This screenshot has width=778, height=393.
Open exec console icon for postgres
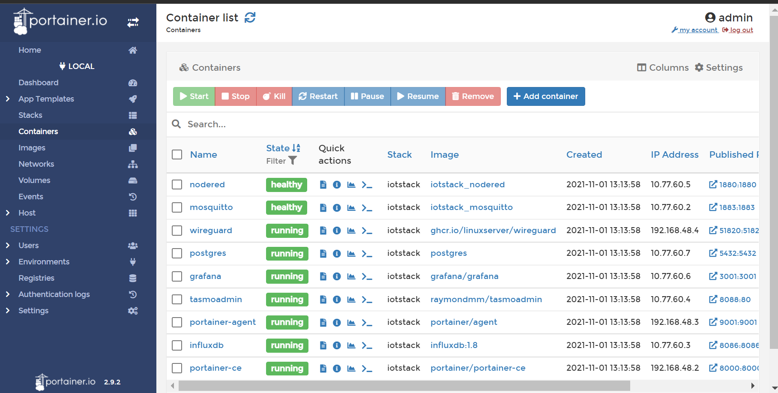tap(367, 254)
